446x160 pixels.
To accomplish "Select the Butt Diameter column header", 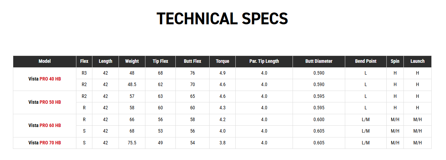I will click(x=319, y=61).
